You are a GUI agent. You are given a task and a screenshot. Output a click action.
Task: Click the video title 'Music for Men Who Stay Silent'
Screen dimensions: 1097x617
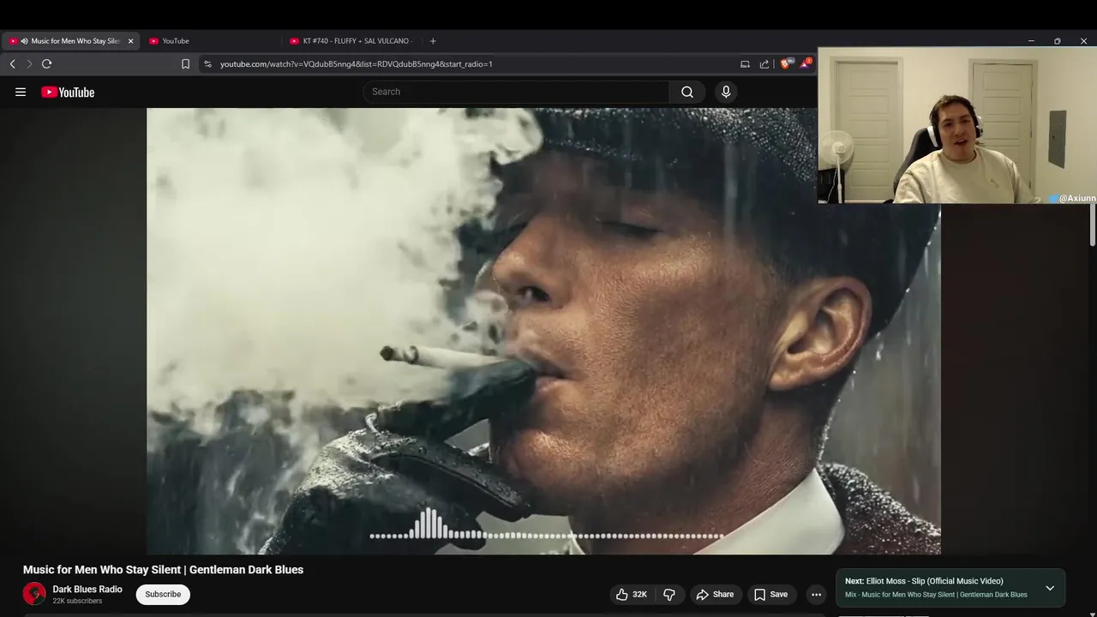click(163, 570)
